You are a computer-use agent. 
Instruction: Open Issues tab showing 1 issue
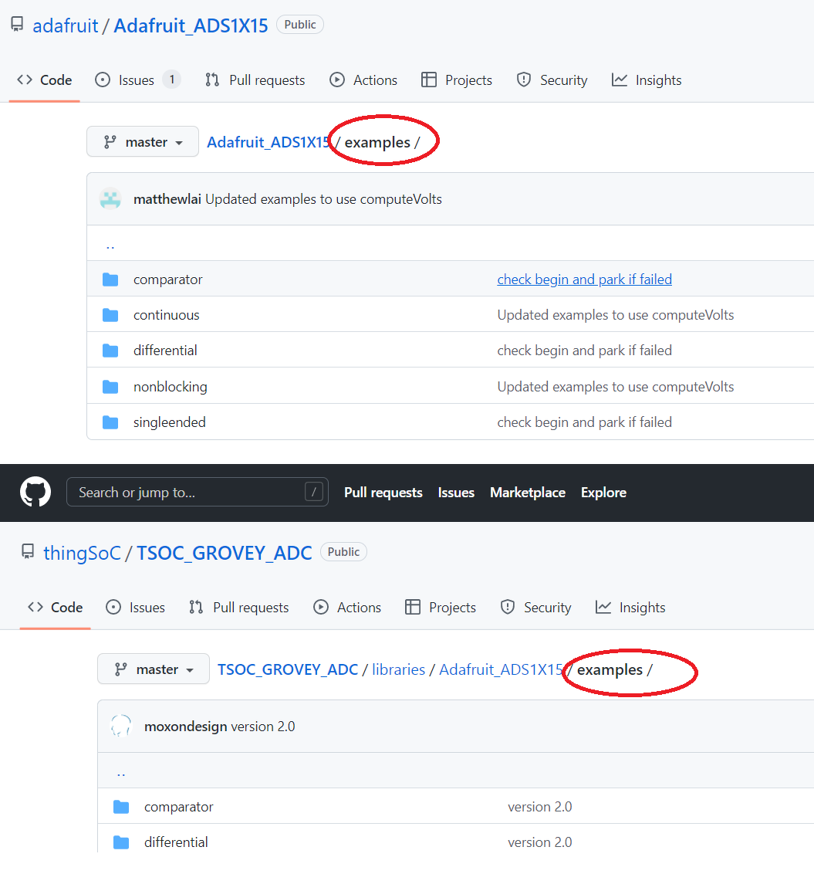[x=137, y=80]
